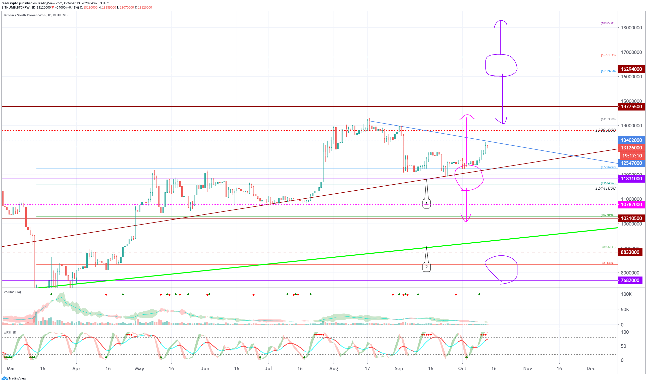
Task: Click the 'Bitcoin / South Korean Won, 1D, BITHUMB' title
Action: 36,15
